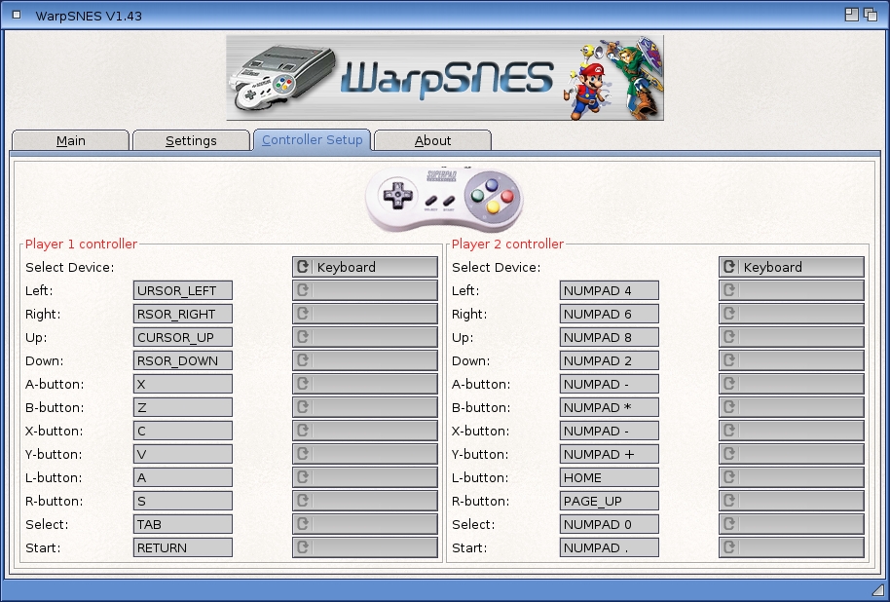Click Player 1 Up row cycle gadget

(365, 337)
